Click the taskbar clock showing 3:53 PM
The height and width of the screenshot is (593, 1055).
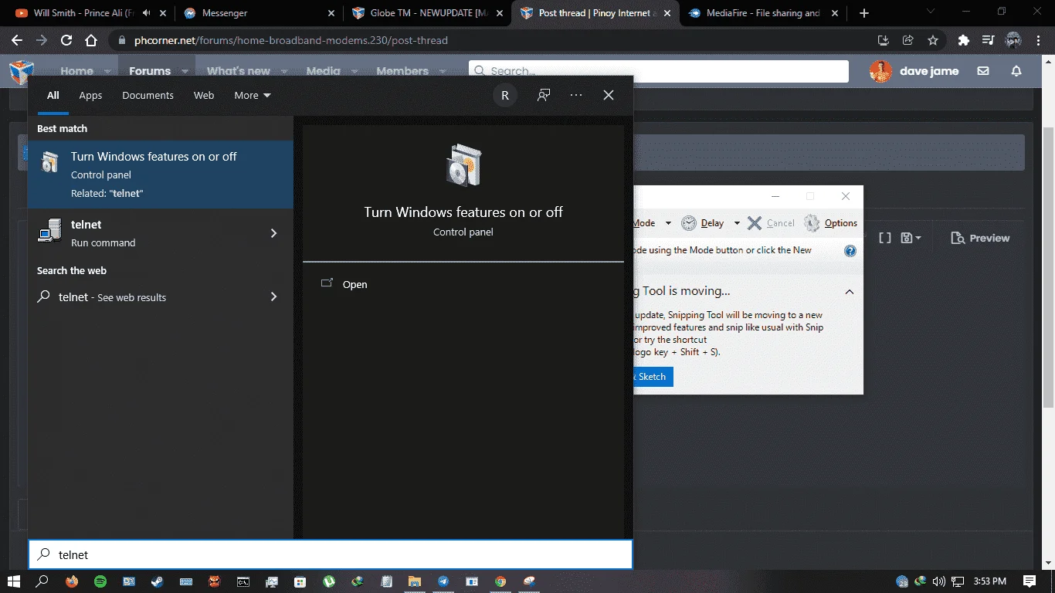(989, 581)
